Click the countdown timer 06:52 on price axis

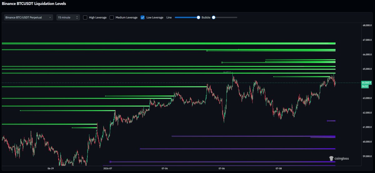click(x=364, y=86)
